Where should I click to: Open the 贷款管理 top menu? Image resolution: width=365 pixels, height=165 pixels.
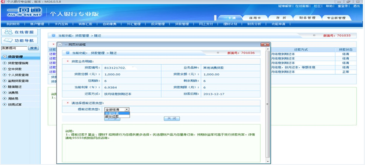(182, 24)
